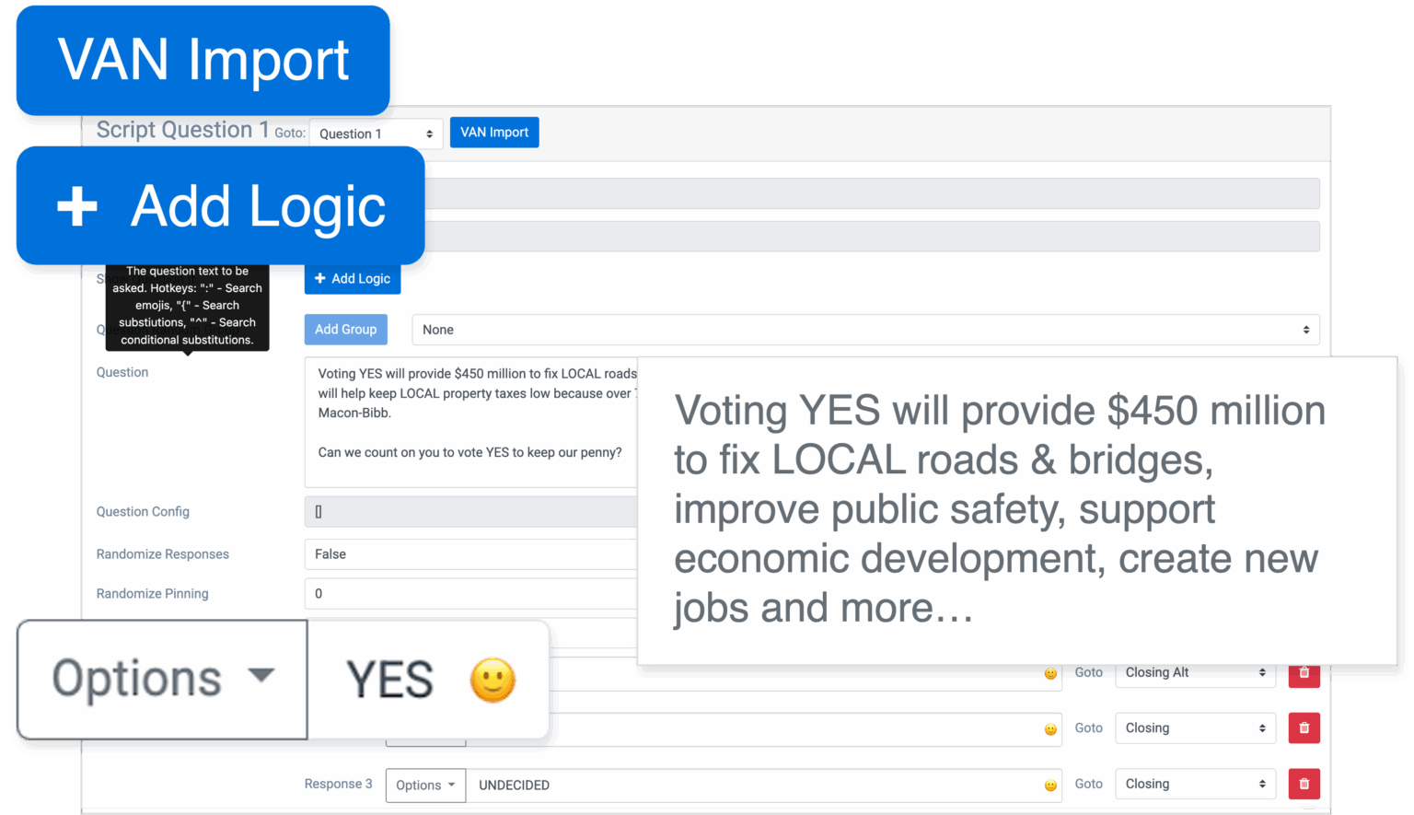Click the plus icon on the large Add Logic callout
The height and width of the screenshot is (815, 1414).
(77, 206)
